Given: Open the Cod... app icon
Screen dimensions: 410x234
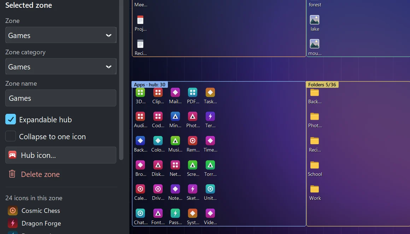Looking at the screenshot, I should tap(158, 117).
